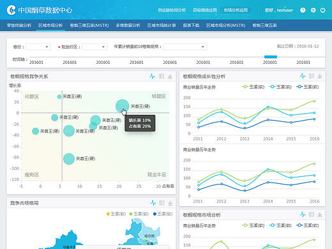Switch to 零售终端分析 tab

pos(19,26)
